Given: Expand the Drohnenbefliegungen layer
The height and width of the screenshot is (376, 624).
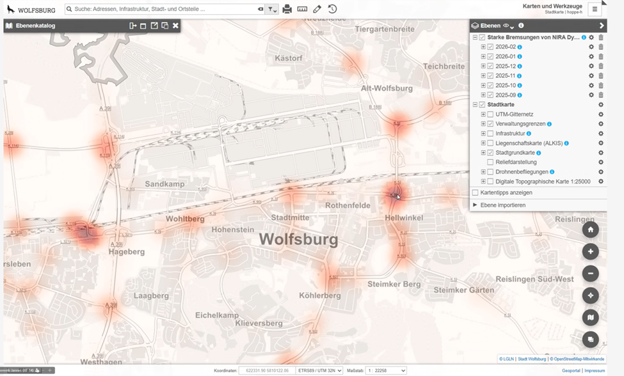Looking at the screenshot, I should click(483, 172).
